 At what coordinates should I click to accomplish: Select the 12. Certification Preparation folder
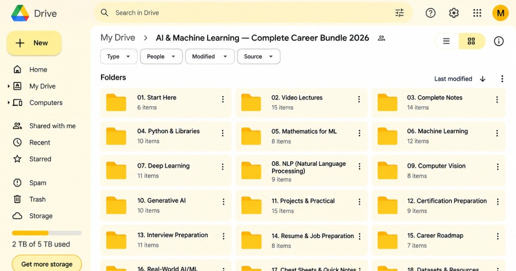tap(439, 205)
